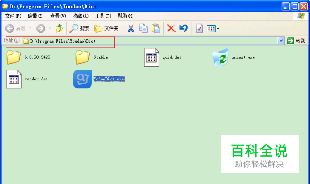
Task: Open the Search (搜索) pane
Action: pos(79,28)
